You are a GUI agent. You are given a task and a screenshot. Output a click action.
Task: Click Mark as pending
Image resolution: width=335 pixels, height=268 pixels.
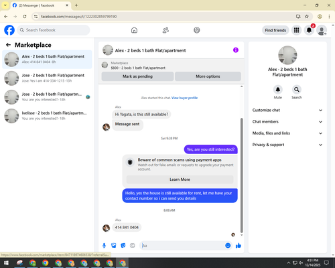pyautogui.click(x=137, y=76)
